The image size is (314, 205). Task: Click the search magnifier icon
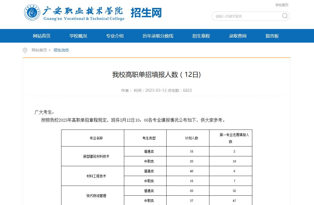[x=285, y=16]
